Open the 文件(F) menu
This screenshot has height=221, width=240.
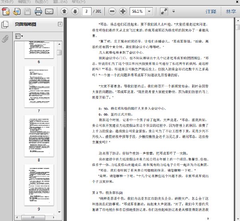7,2
